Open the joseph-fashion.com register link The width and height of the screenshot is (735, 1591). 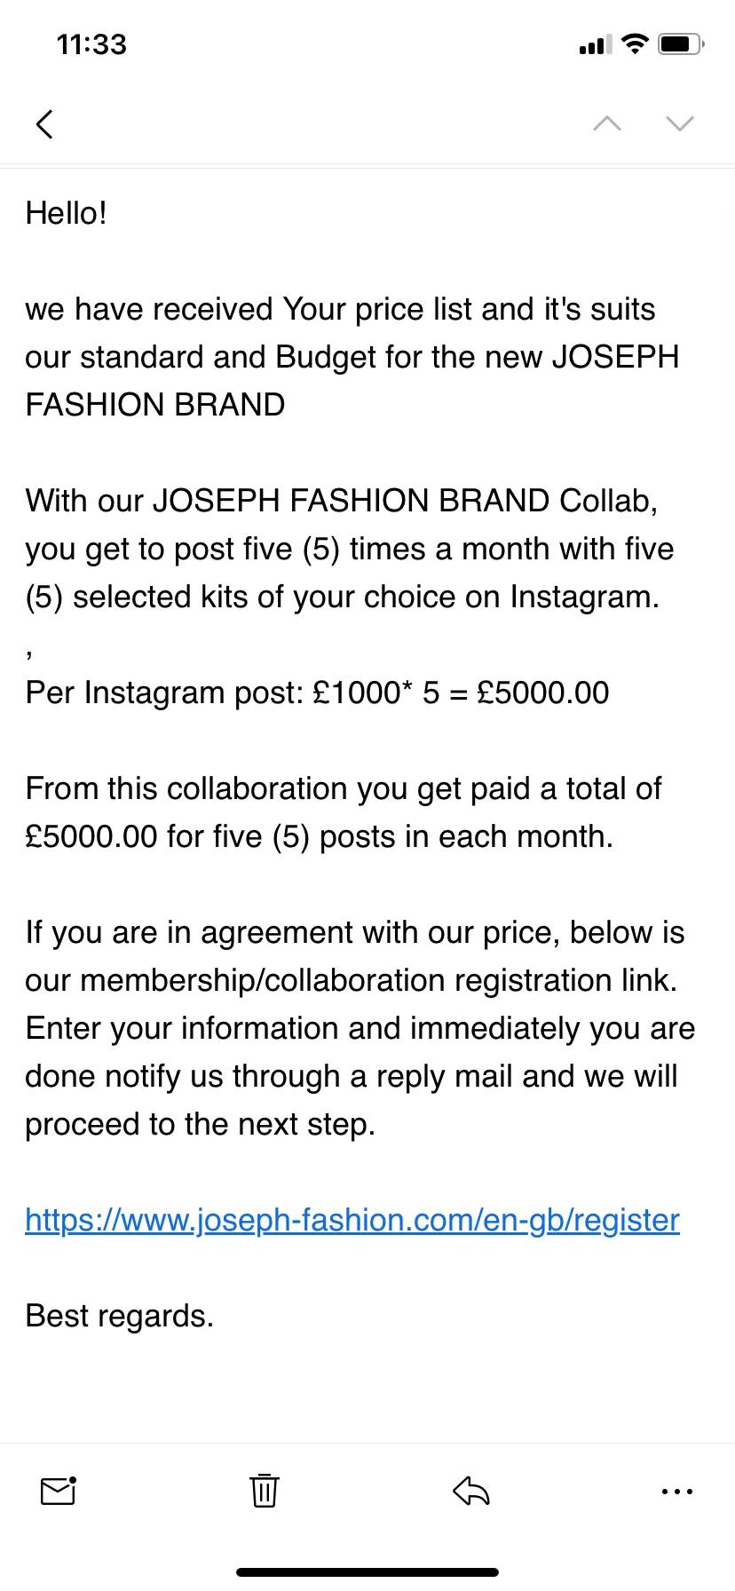[x=352, y=1220]
